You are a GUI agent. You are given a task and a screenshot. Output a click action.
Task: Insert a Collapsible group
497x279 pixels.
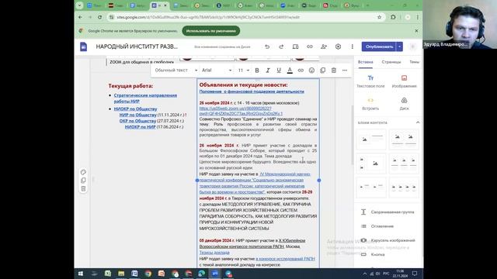388,212
